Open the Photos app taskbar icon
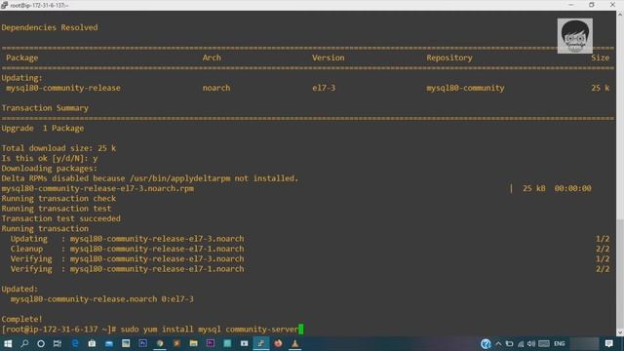The height and width of the screenshot is (351, 624). (x=126, y=343)
